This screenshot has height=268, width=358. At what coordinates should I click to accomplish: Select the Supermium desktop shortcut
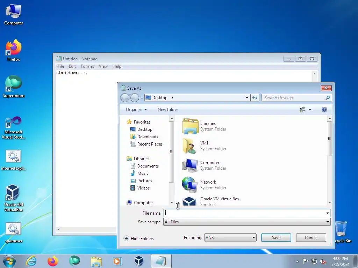pyautogui.click(x=14, y=87)
